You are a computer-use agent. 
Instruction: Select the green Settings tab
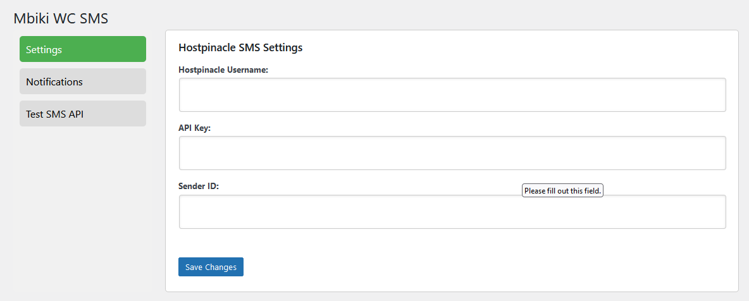tap(83, 49)
